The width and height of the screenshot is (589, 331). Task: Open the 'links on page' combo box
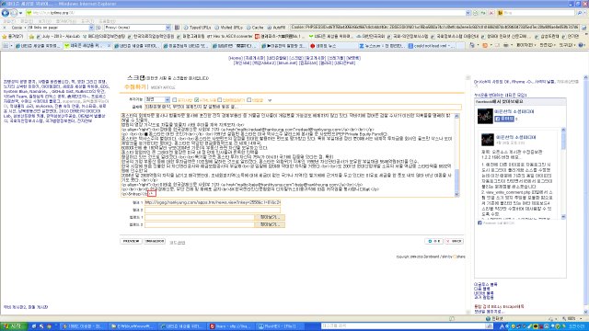tap(60, 28)
